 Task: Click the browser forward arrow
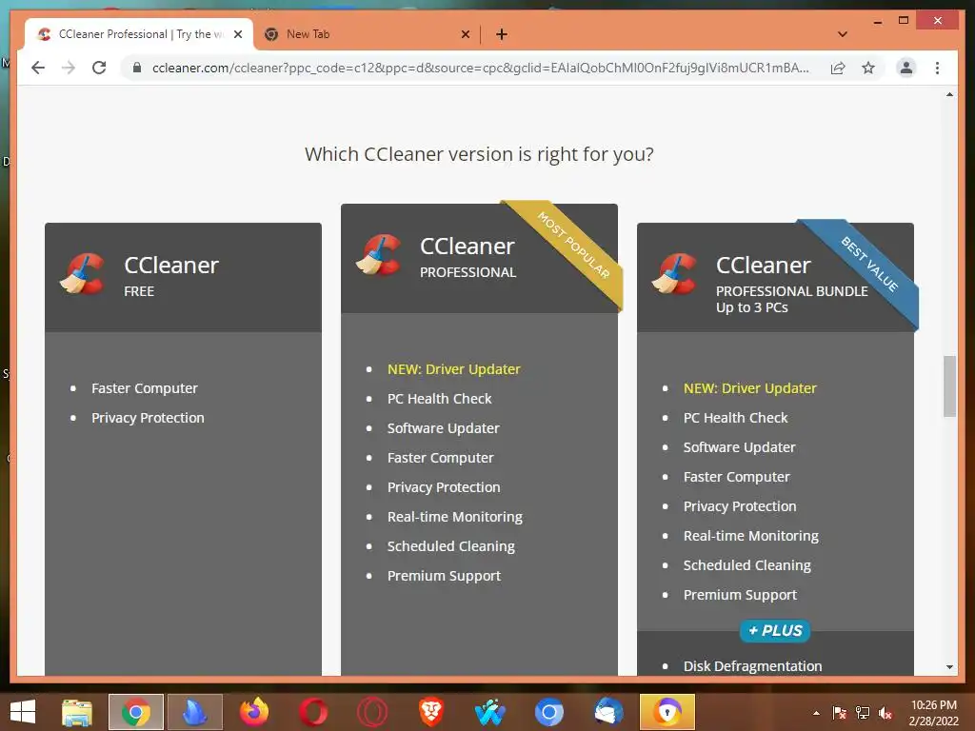tap(69, 68)
